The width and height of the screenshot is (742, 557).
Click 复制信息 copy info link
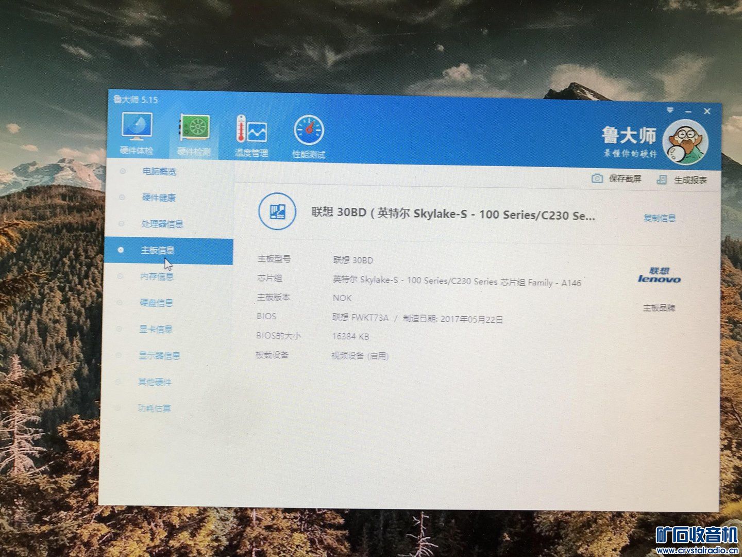(x=660, y=218)
